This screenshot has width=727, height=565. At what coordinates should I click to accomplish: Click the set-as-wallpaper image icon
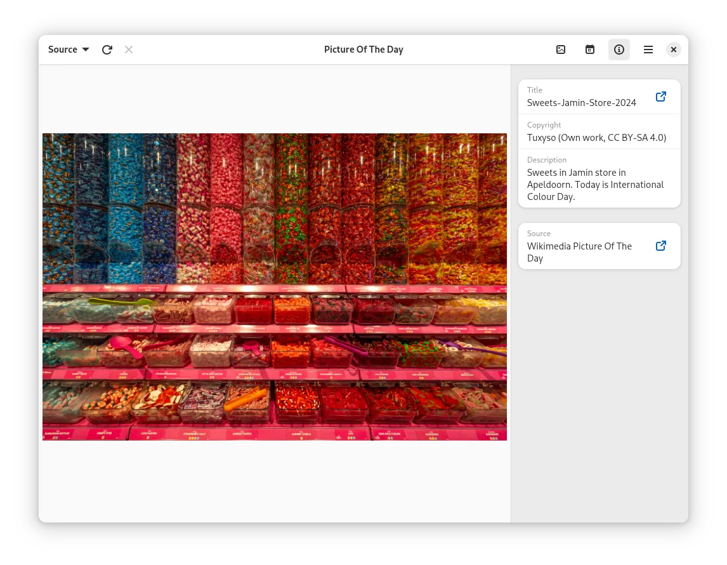[x=561, y=50]
